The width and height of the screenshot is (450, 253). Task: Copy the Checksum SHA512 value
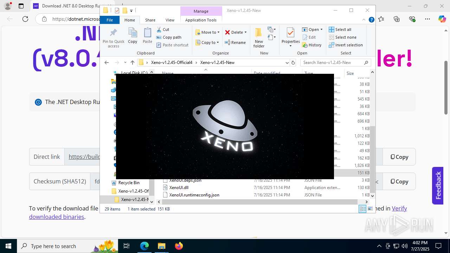pyautogui.click(x=399, y=181)
